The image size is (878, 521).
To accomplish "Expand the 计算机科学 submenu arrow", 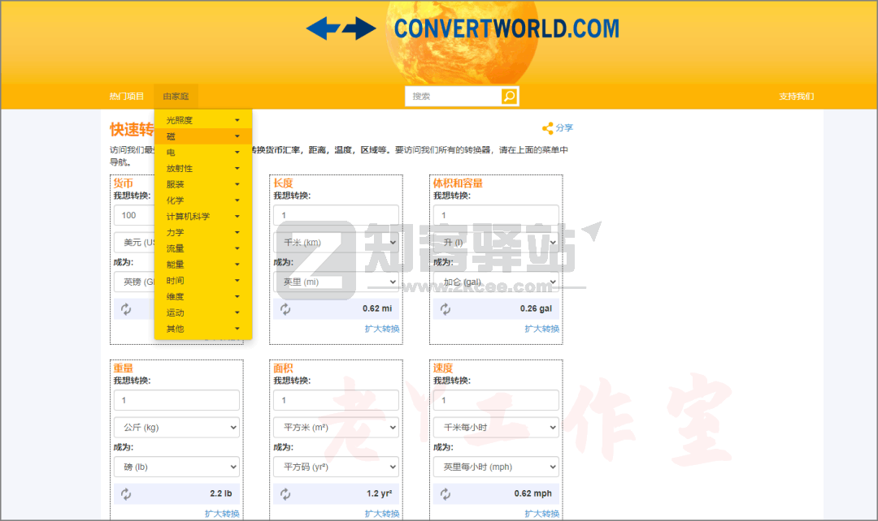I will pyautogui.click(x=237, y=216).
